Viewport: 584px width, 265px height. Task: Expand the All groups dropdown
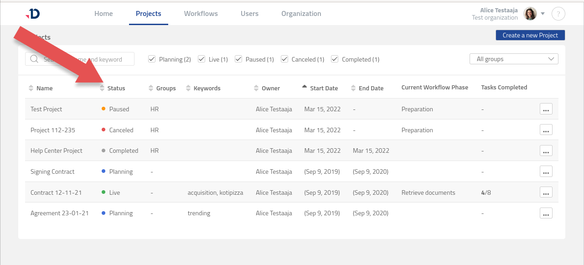514,59
